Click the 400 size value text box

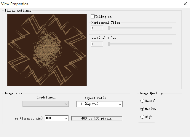tap(54, 118)
